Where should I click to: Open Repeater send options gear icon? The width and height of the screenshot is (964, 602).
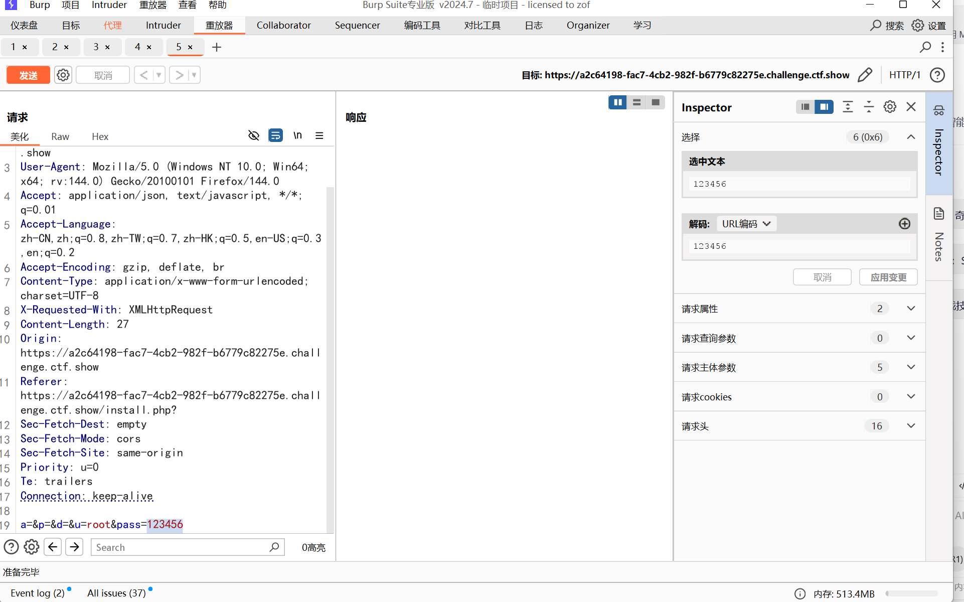pyautogui.click(x=63, y=75)
